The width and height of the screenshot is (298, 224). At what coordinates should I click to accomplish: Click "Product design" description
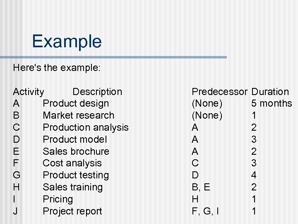[76, 104]
